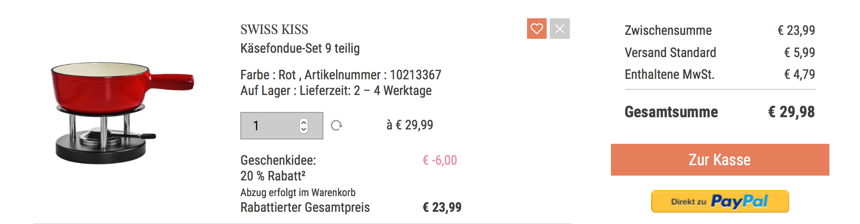This screenshot has width=860, height=224.
Task: Open the Käsefondue-Set 9 teilig product title
Action: pos(300,48)
